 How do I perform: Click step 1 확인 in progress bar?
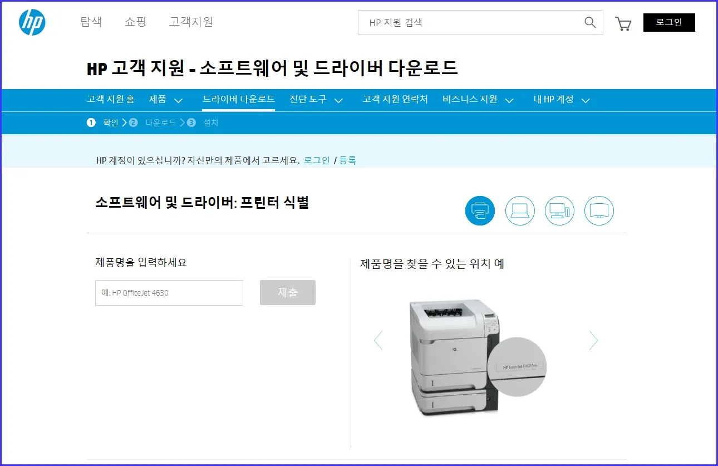pos(103,122)
